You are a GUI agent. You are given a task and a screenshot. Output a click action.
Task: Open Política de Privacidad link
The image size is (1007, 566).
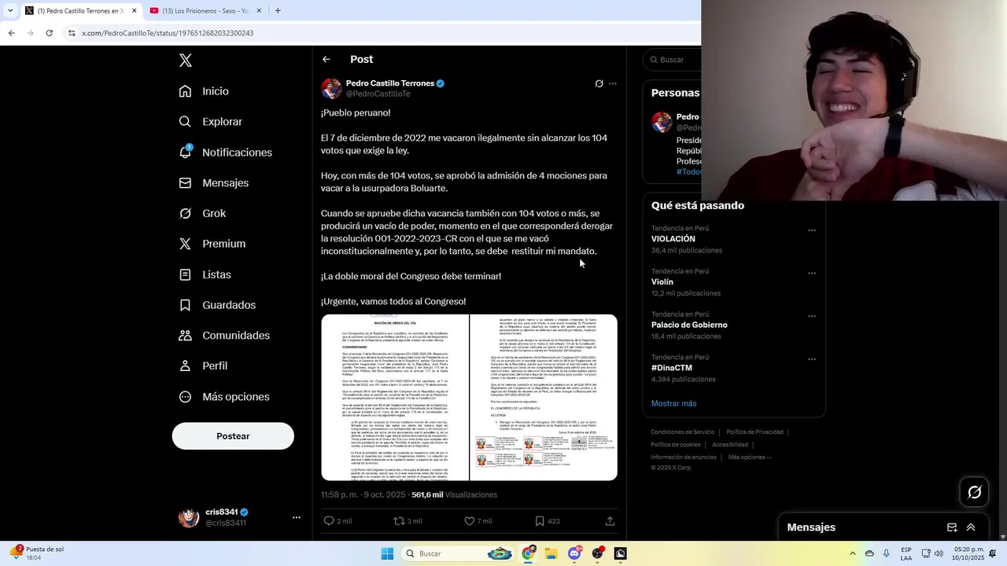click(x=754, y=432)
